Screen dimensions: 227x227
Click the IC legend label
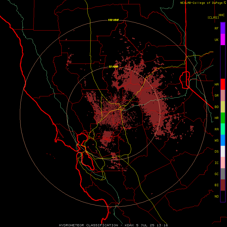point(216,163)
